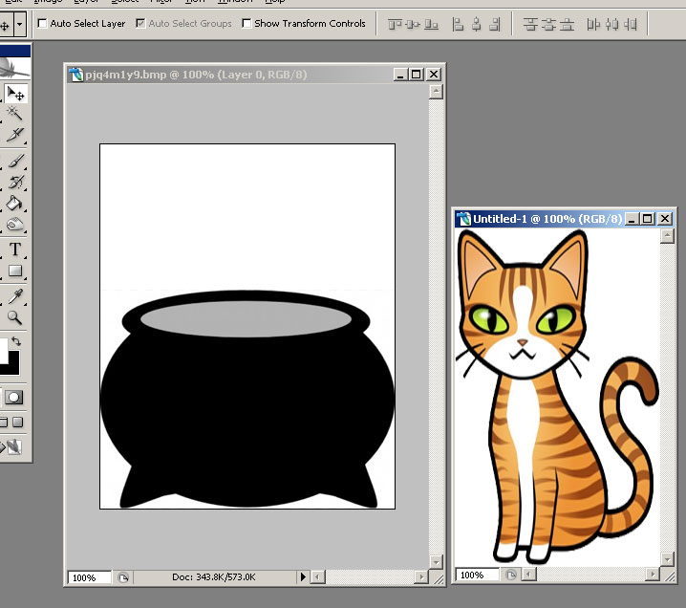Click the status icon beside zoom in Untitled-1
This screenshot has height=608, width=686.
510,575
